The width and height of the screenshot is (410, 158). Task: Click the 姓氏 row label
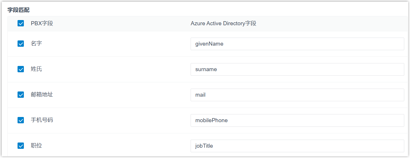[36, 69]
